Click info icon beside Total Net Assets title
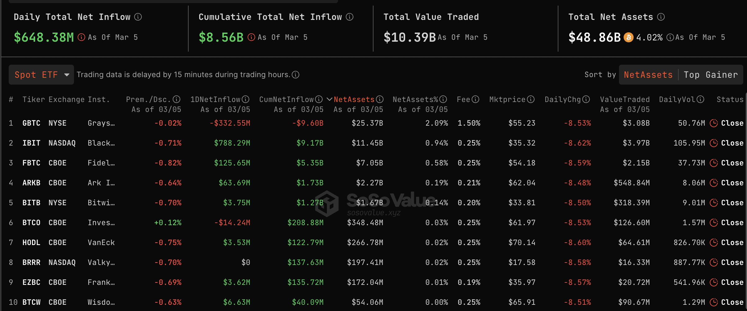This screenshot has width=747, height=311. [x=661, y=17]
